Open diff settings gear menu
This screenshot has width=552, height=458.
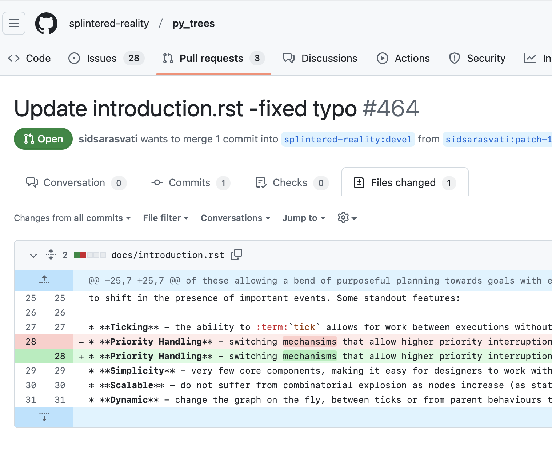click(x=347, y=218)
